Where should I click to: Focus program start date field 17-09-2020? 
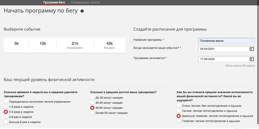point(227,59)
